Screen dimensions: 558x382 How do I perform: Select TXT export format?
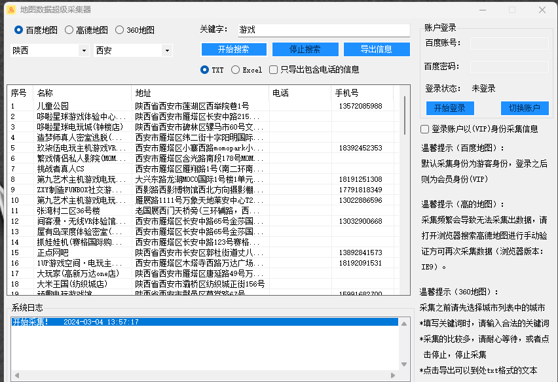(205, 69)
